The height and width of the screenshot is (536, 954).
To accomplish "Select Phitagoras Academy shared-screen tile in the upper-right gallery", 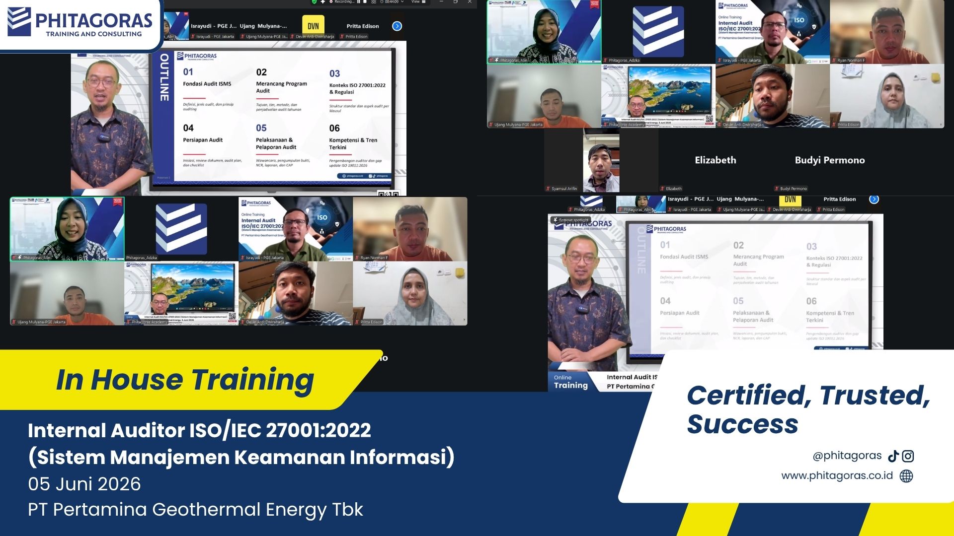I will coord(658,96).
